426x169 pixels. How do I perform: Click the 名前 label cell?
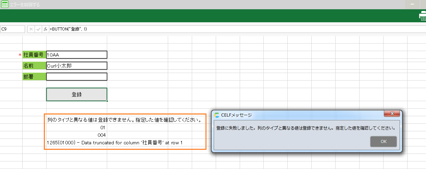point(34,66)
